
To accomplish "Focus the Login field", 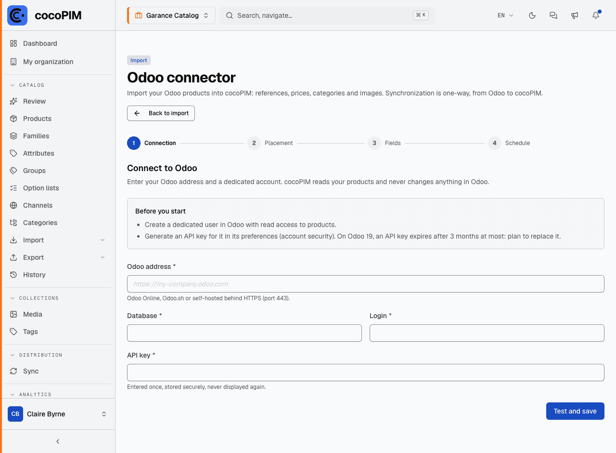I will point(487,333).
